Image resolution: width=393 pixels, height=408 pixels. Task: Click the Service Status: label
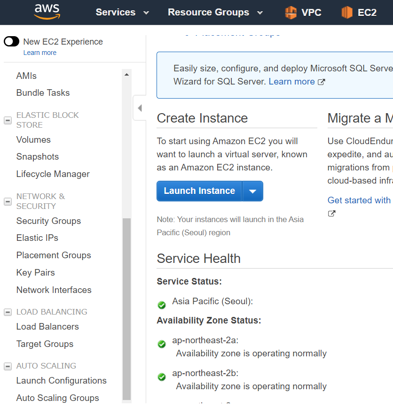click(x=189, y=282)
